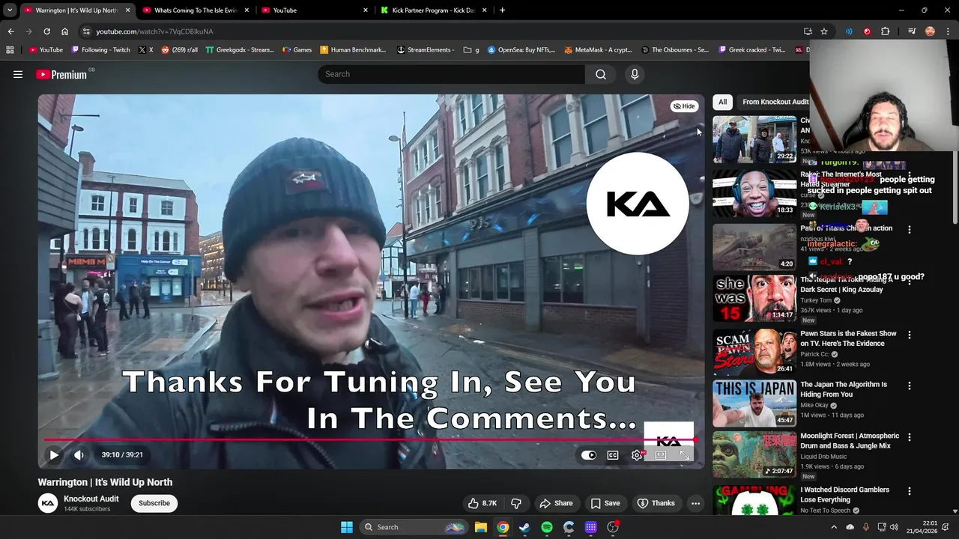
Task: Reload the page
Action: [x=46, y=31]
